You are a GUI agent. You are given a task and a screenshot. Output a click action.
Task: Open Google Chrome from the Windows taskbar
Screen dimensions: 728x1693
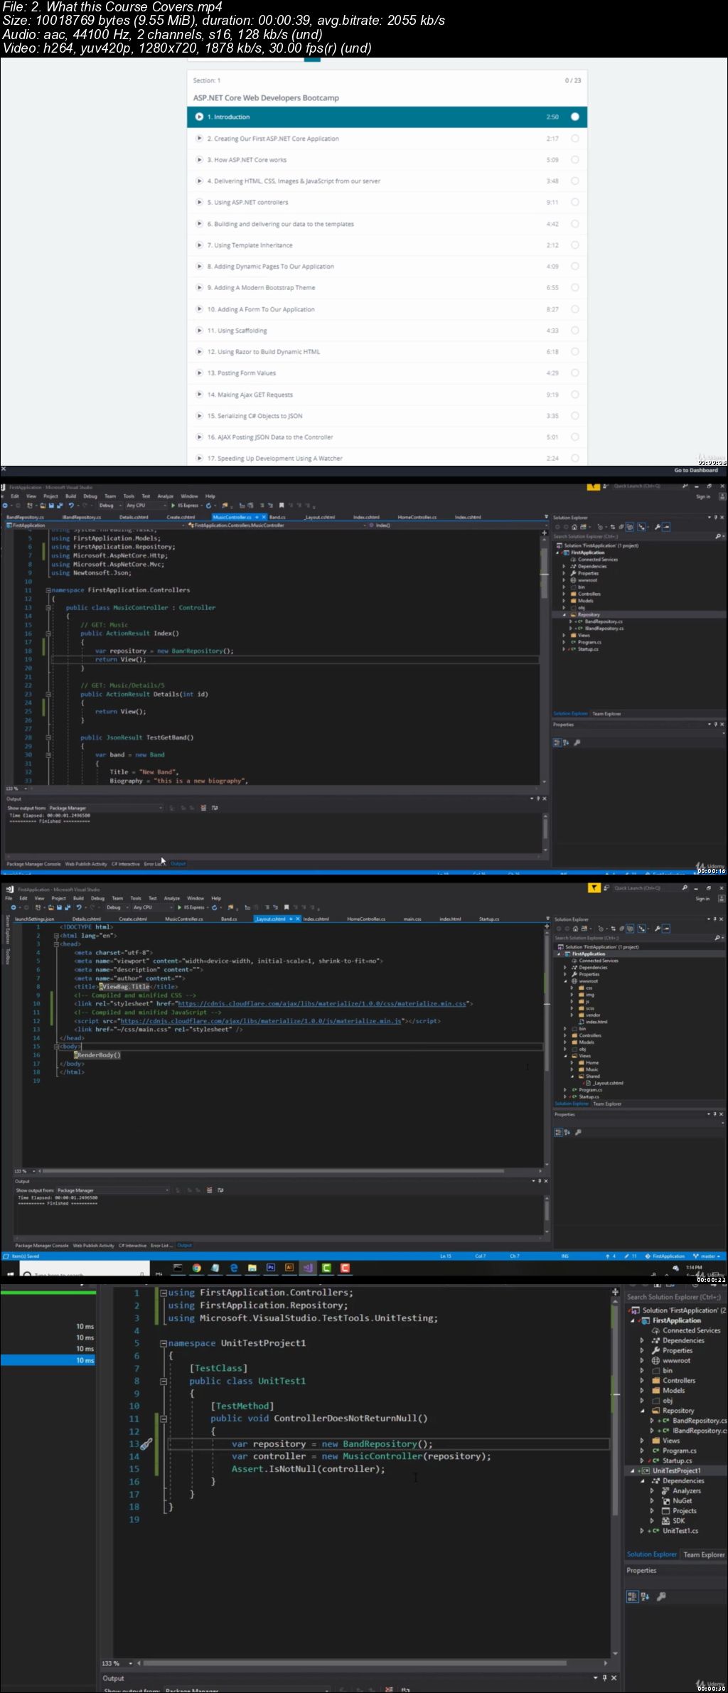[x=196, y=1268]
